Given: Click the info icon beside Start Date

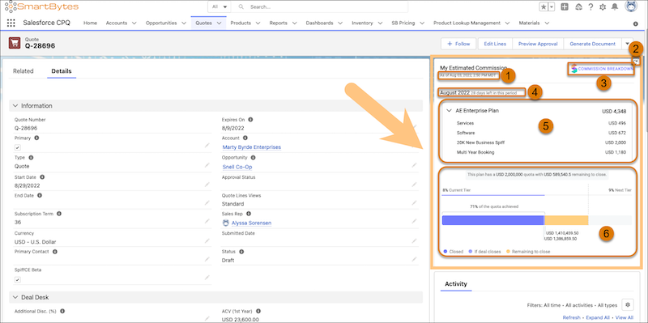Looking at the screenshot, I should (x=42, y=176).
